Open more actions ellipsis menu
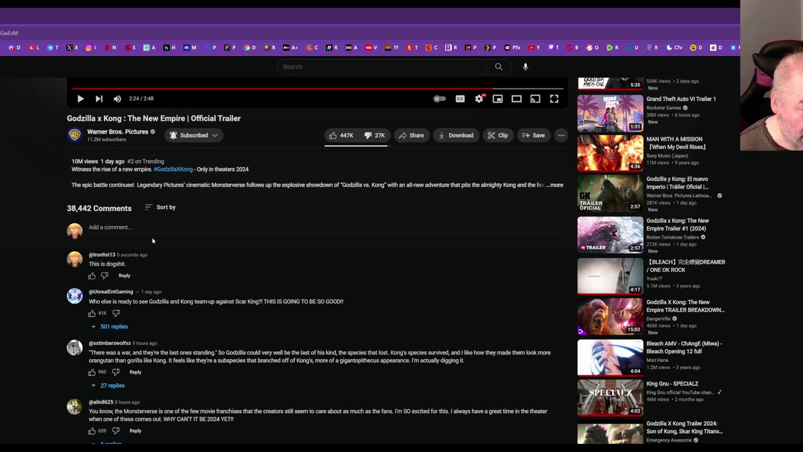Viewport: 803px width, 452px height. [561, 135]
